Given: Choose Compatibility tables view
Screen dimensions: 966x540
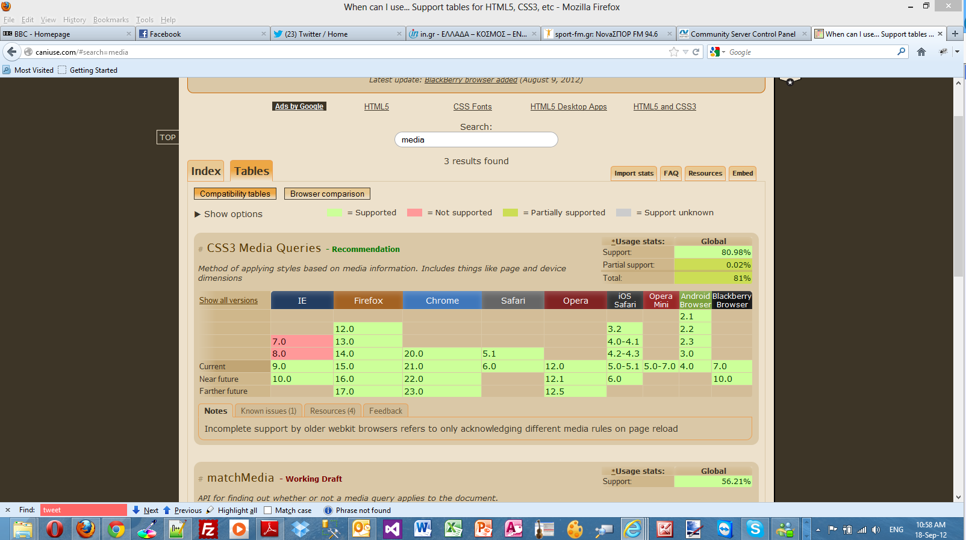Looking at the screenshot, I should point(235,194).
